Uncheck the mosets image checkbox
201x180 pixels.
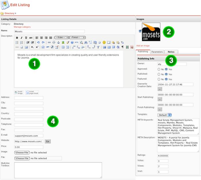click(140, 31)
